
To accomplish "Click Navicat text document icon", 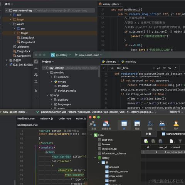I will (x=172, y=141).
